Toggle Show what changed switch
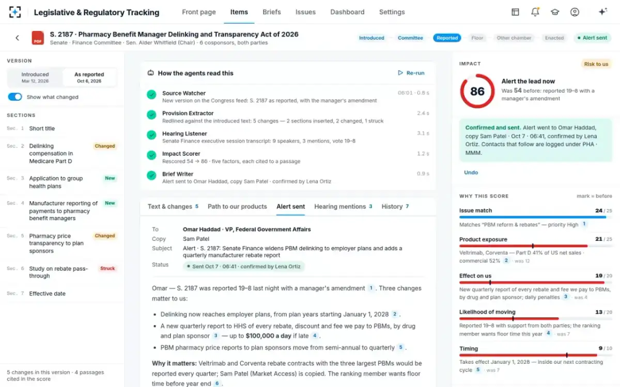The image size is (620, 387). click(x=15, y=97)
